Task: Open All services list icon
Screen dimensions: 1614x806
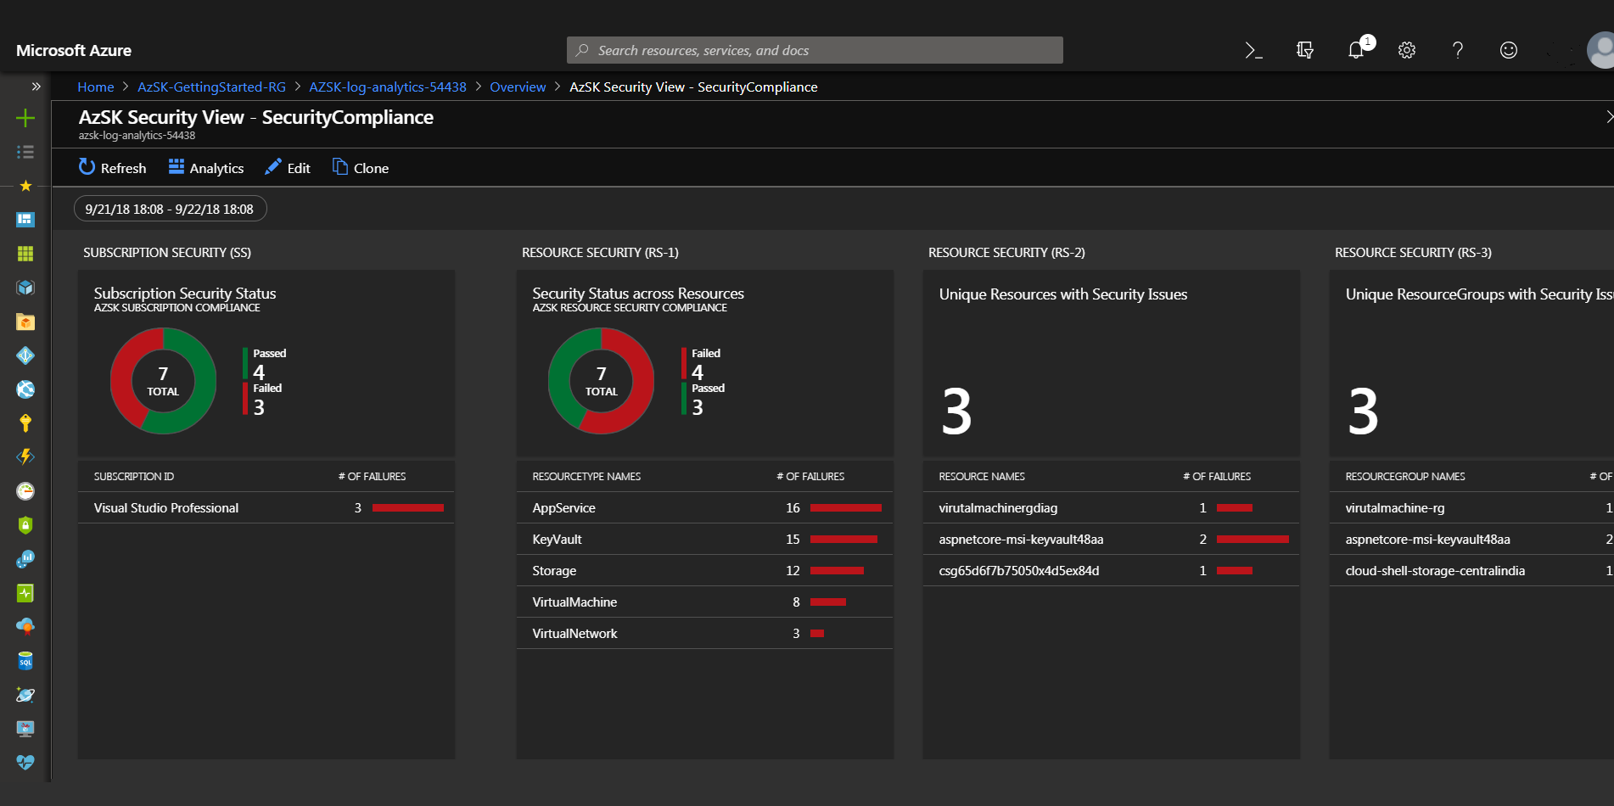Action: (25, 152)
